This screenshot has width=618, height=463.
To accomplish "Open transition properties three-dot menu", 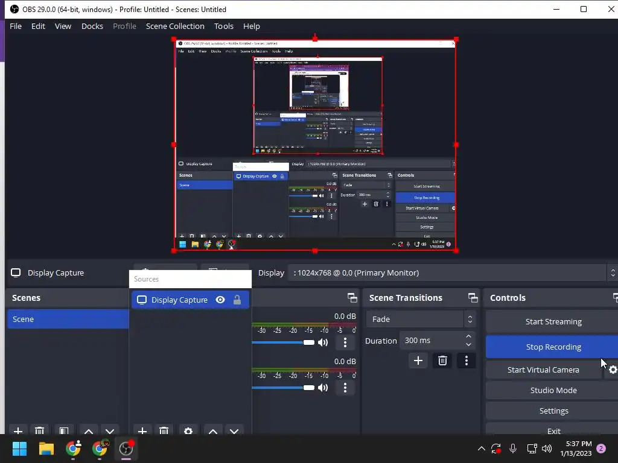I will (x=467, y=361).
